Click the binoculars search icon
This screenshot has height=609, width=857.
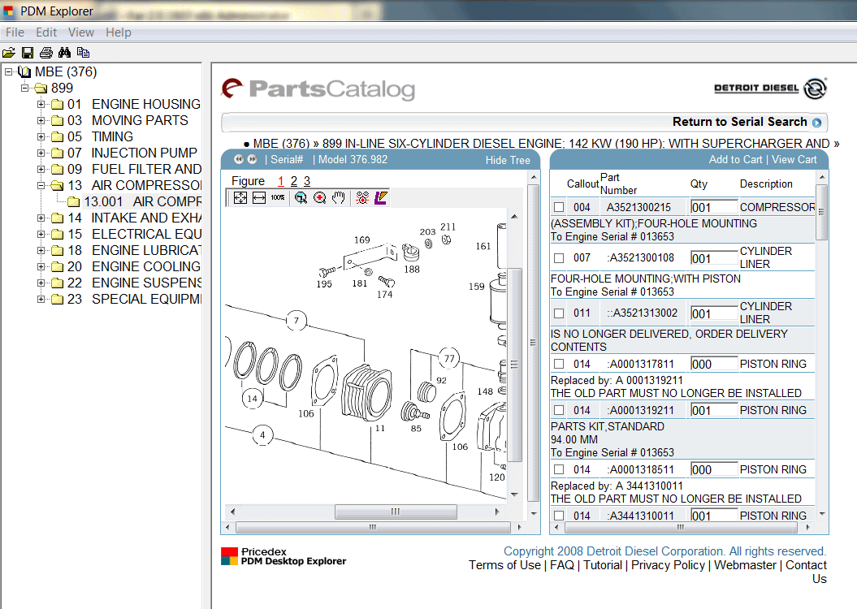tap(66, 53)
